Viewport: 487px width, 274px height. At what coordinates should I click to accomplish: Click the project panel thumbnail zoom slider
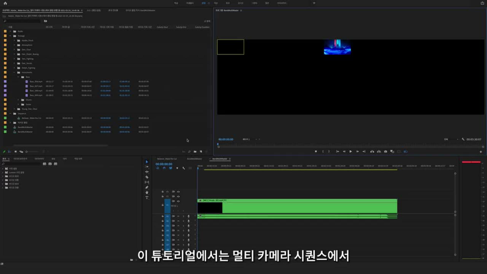(27, 152)
